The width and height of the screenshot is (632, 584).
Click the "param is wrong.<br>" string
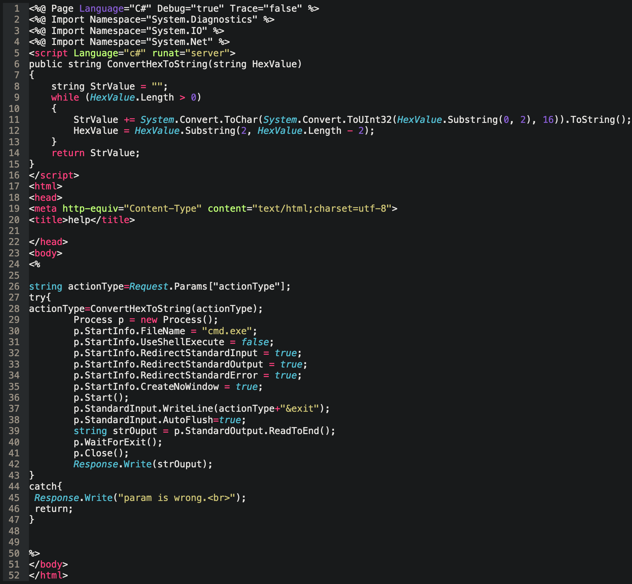tap(177, 498)
